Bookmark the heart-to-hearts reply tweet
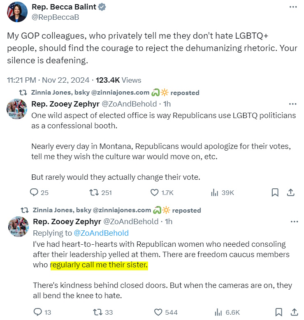This screenshot has width=304, height=320. coord(278,312)
